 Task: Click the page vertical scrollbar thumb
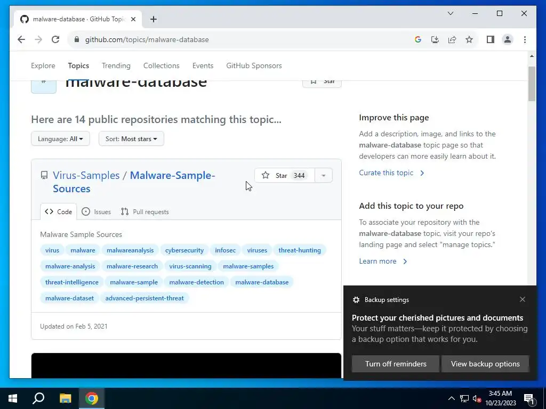pos(532,84)
